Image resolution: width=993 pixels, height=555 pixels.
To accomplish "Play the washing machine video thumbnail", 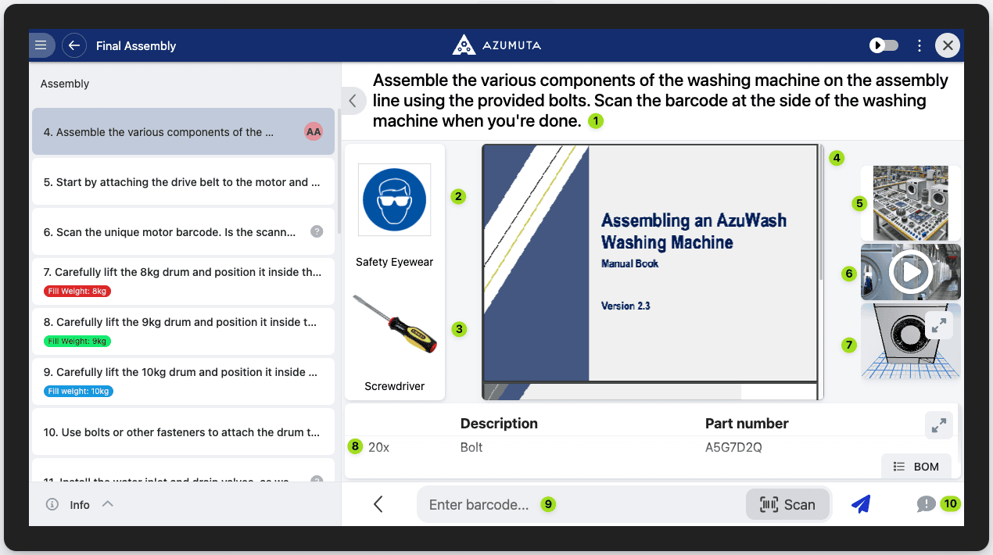I will (910, 272).
